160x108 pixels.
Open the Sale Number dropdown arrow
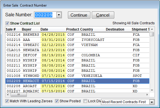pyautogui.click(x=59, y=15)
